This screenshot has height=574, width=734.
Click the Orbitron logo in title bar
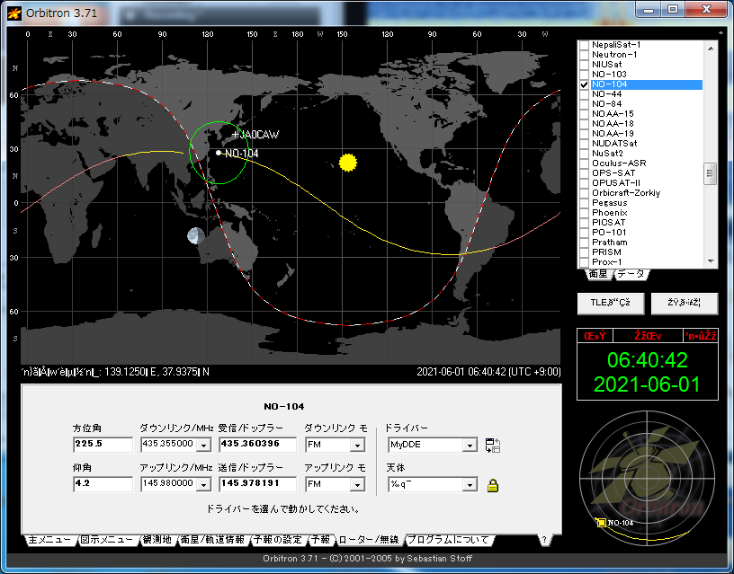coord(14,13)
